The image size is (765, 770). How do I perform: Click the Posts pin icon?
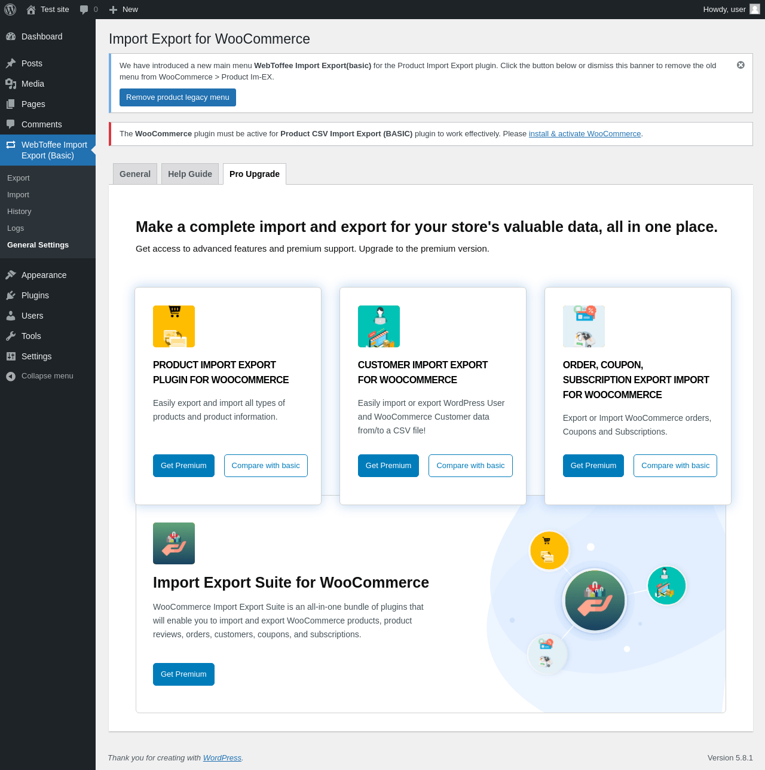11,63
